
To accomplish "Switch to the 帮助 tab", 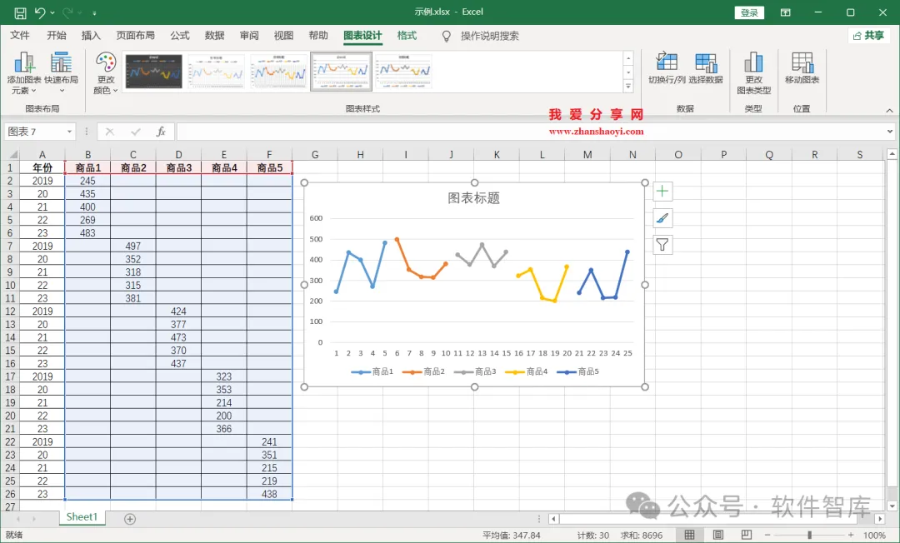I will (x=318, y=36).
